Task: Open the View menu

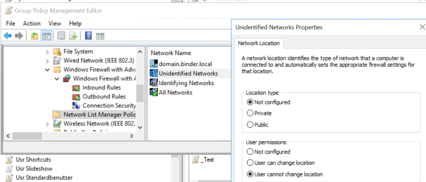Action: (x=55, y=23)
